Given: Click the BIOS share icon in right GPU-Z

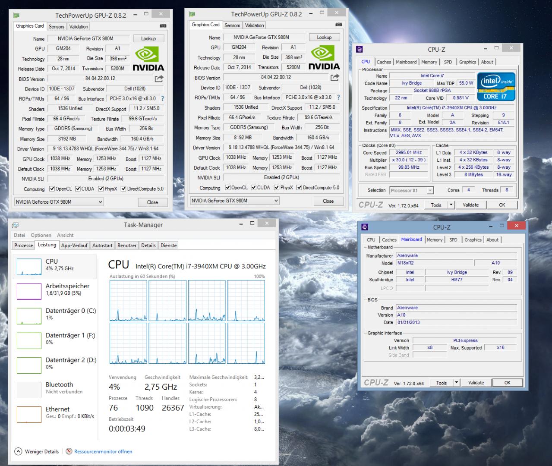Looking at the screenshot, I should pos(334,78).
